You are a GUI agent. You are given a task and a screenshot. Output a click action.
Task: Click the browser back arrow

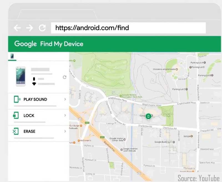pos(17,28)
